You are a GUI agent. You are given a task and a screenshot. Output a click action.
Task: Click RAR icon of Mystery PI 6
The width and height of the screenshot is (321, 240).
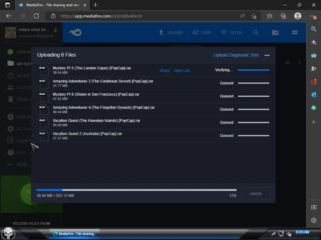[x=44, y=96]
